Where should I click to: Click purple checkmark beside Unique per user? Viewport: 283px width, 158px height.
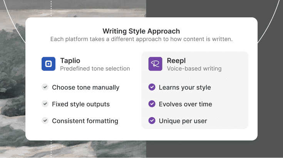pos(152,121)
